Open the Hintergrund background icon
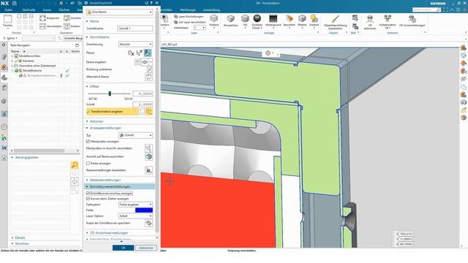The image size is (468, 263). pos(273,18)
